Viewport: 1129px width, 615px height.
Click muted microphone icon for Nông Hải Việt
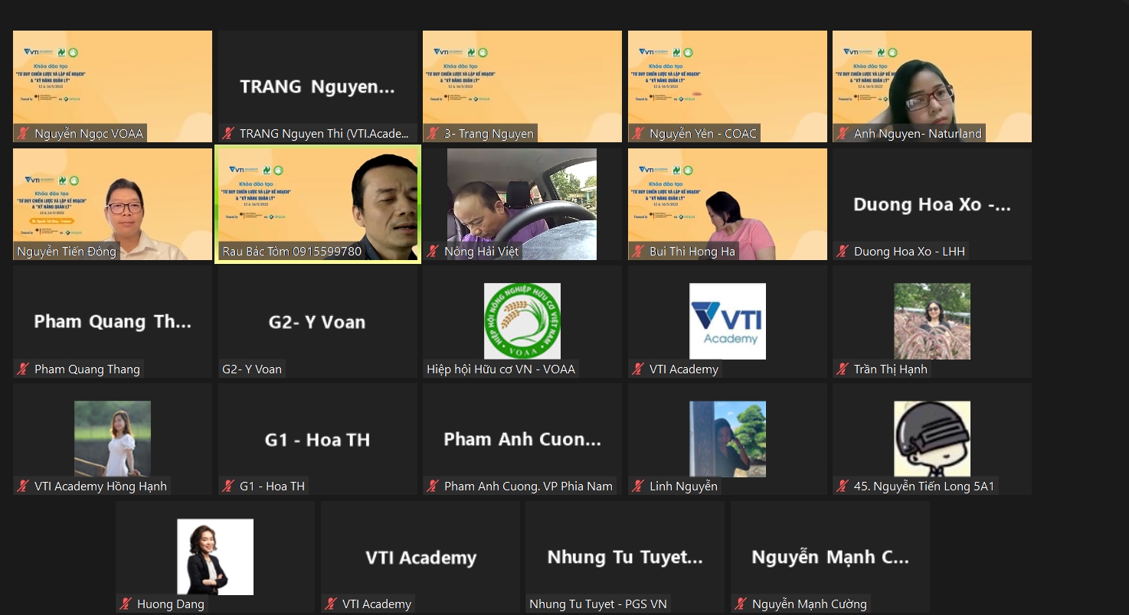[x=434, y=252]
